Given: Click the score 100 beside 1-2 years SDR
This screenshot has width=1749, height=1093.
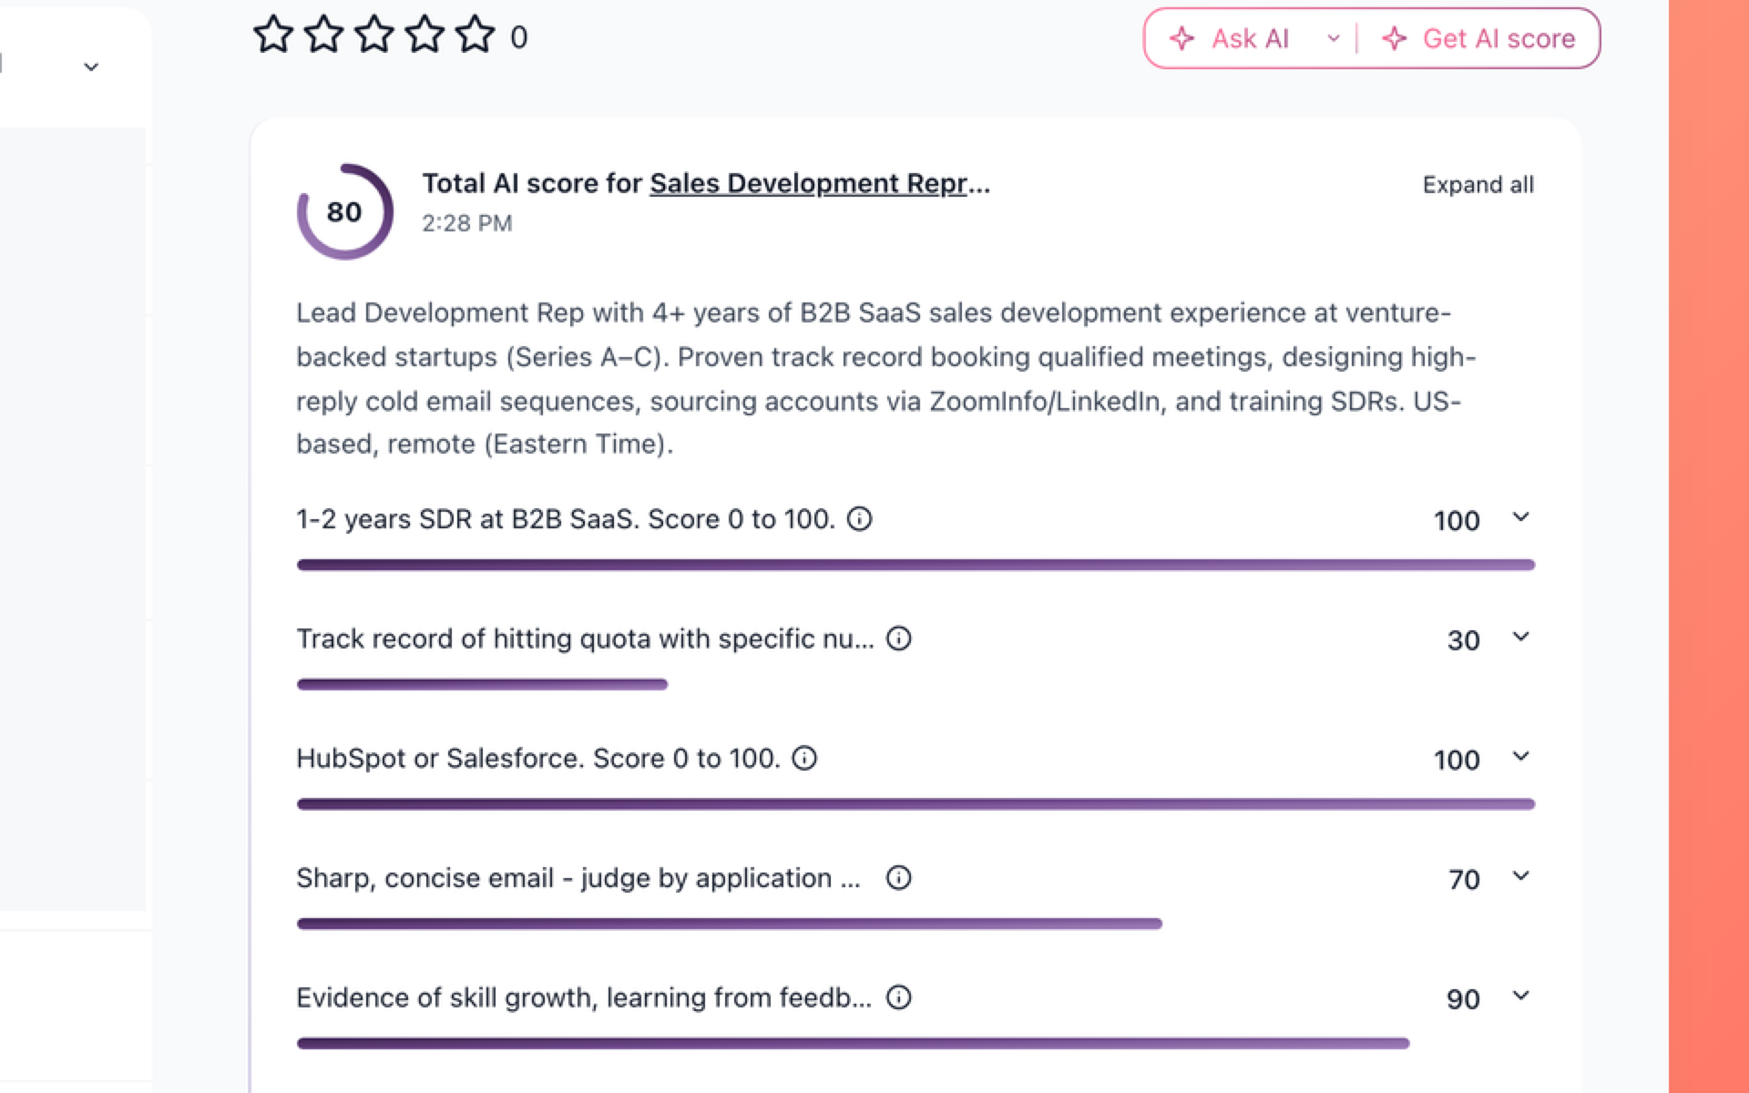Looking at the screenshot, I should (x=1457, y=521).
